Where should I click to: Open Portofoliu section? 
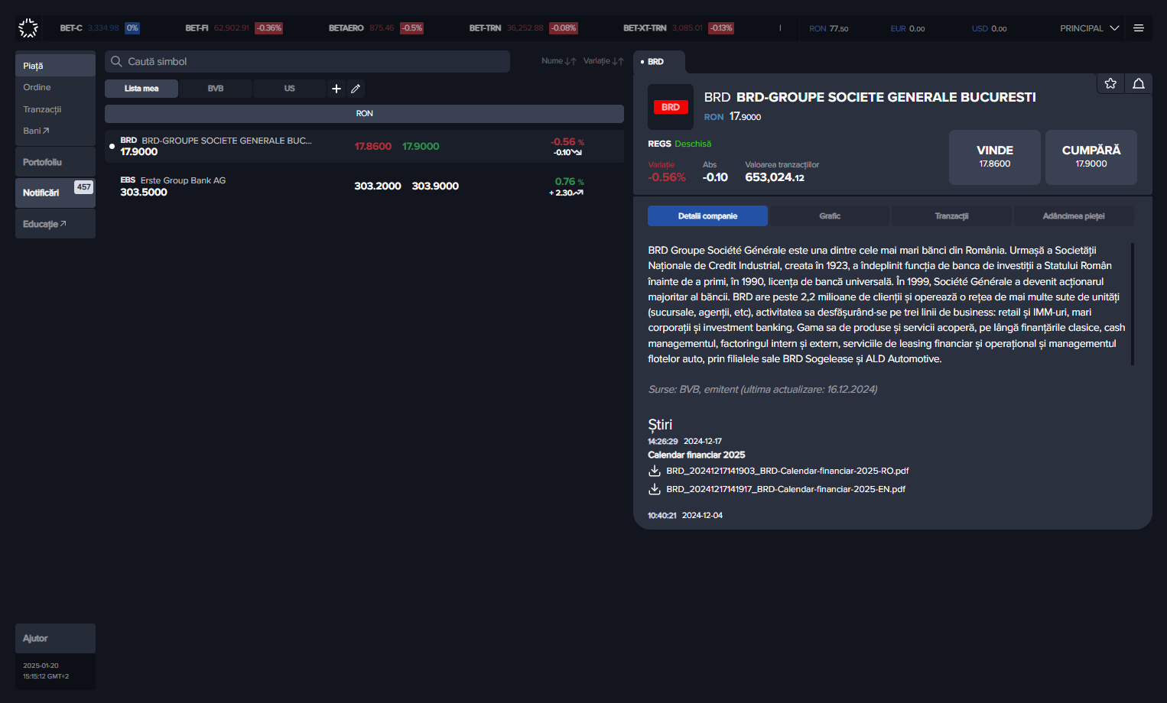(55, 162)
